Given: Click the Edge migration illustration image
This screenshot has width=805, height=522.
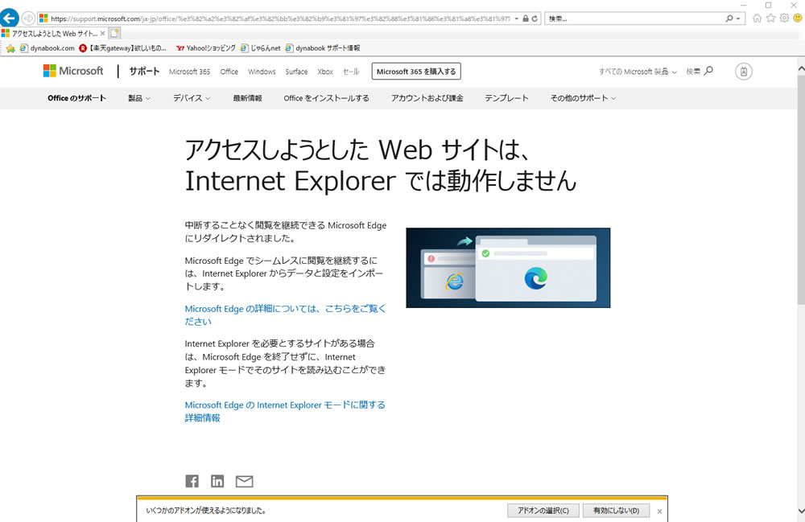Looking at the screenshot, I should 508,268.
